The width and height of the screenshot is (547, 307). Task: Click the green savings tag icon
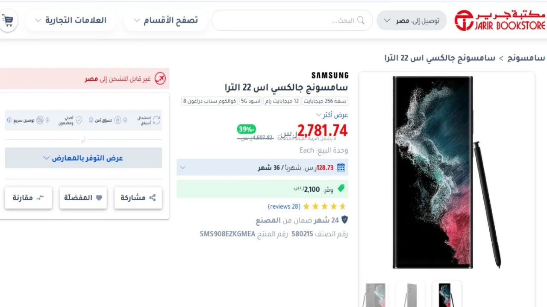341,188
